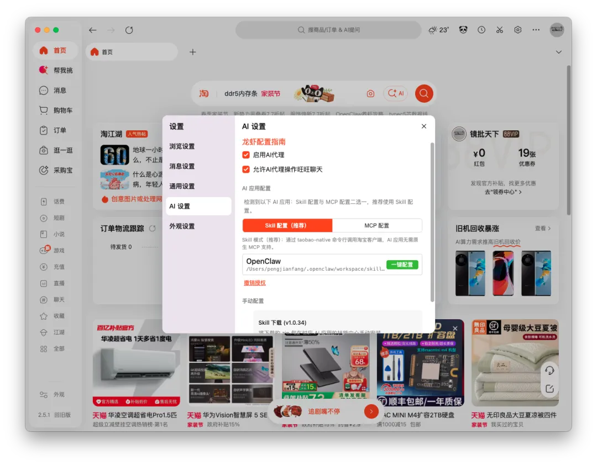Open 外观 appearance in the sidebar
The height and width of the screenshot is (465, 597).
tap(53, 395)
